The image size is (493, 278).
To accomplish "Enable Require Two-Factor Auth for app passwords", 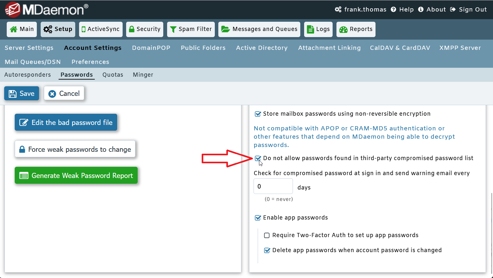I will tap(267, 235).
